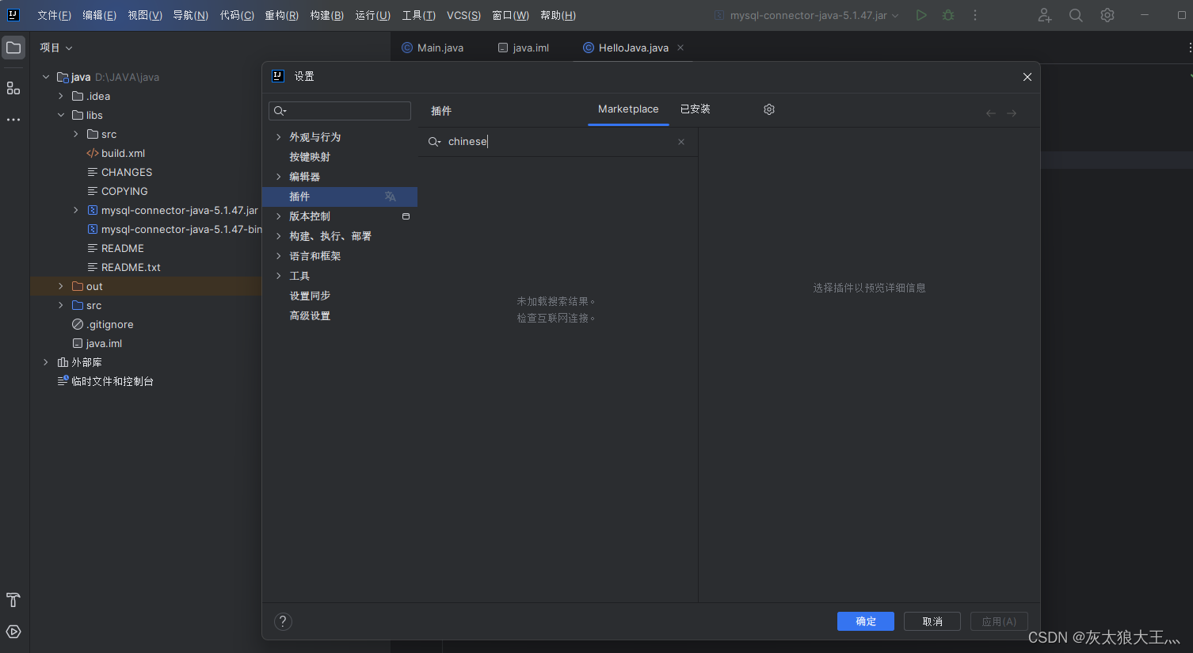
Task: Open the run configuration dropdown
Action: (x=806, y=14)
